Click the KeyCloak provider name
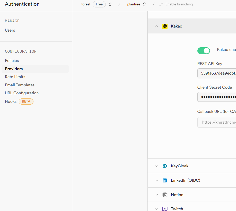Viewport: 236px width, 211px height. 180,166
